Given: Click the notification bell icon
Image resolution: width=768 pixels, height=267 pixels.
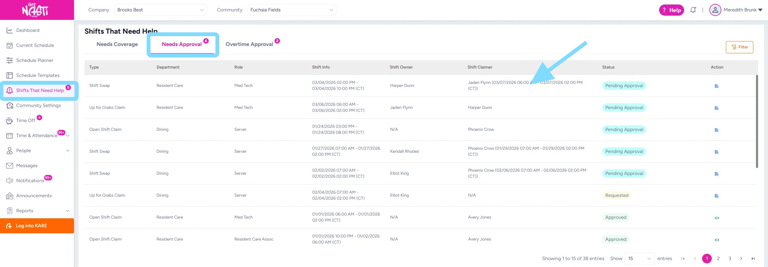Looking at the screenshot, I should coord(693,10).
